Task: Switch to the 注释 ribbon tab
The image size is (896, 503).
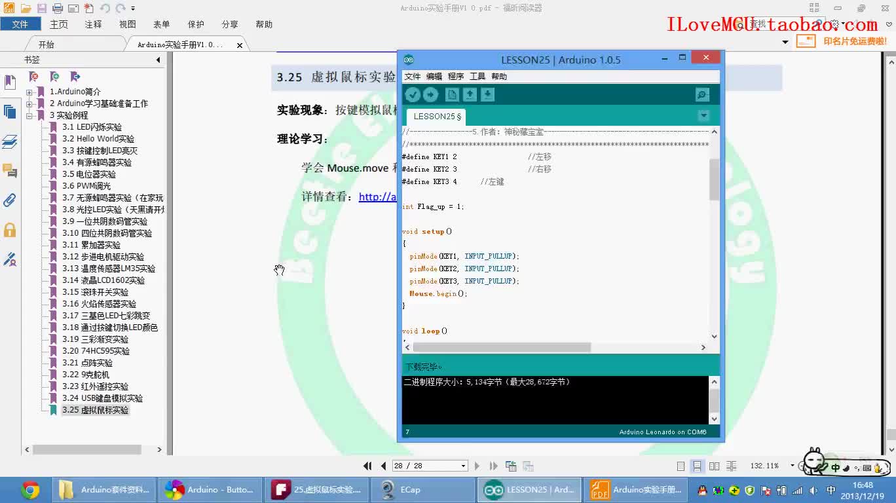Action: click(x=93, y=24)
